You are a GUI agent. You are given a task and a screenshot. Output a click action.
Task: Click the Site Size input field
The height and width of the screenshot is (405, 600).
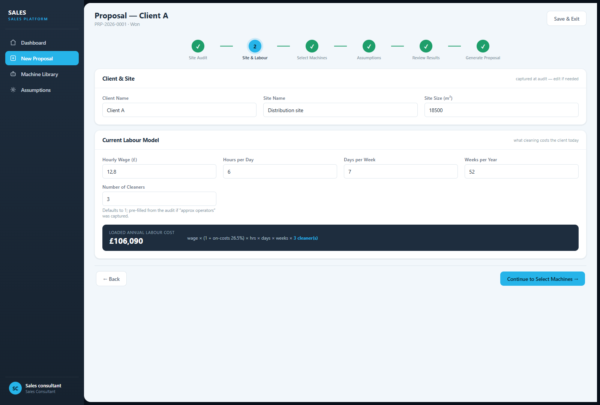[501, 110]
